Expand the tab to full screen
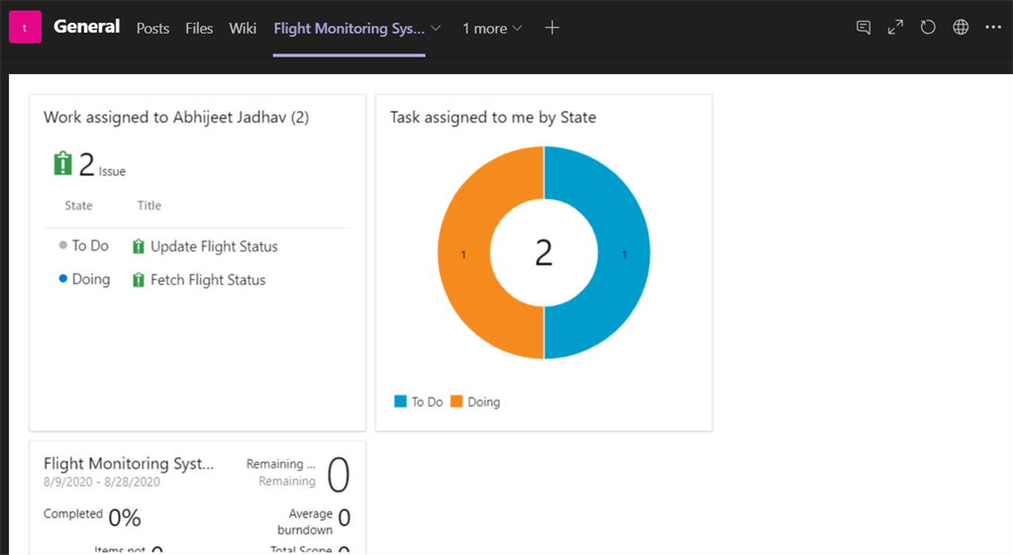Image resolution: width=1013 pixels, height=555 pixels. coord(895,28)
